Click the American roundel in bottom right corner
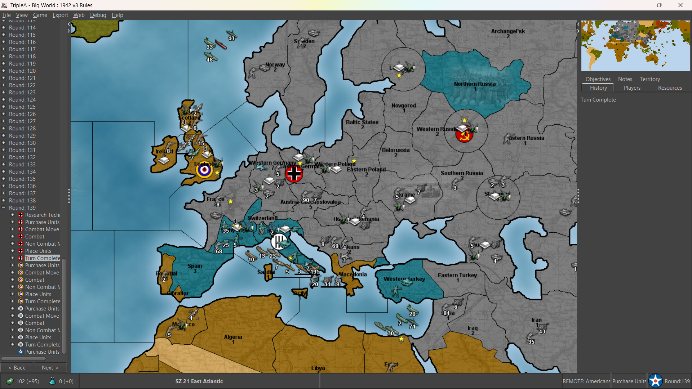This screenshot has height=389, width=692. (655, 381)
